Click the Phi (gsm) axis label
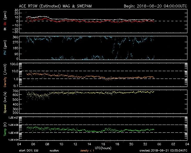Screen dimensions: 191x153 (x=5, y=48)
